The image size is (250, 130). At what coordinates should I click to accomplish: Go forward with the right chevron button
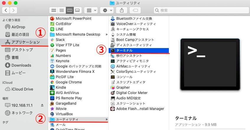[x=13, y=10]
